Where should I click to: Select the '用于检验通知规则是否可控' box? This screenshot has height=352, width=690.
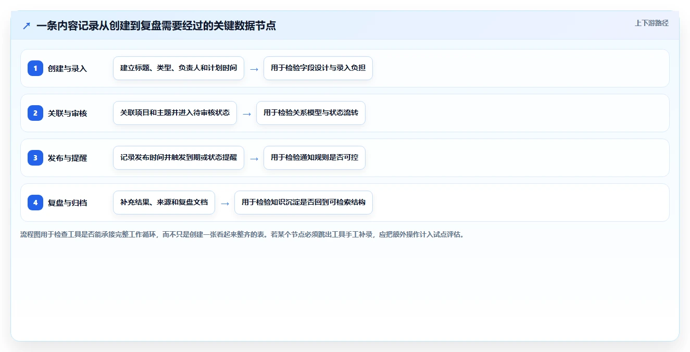[315, 158]
